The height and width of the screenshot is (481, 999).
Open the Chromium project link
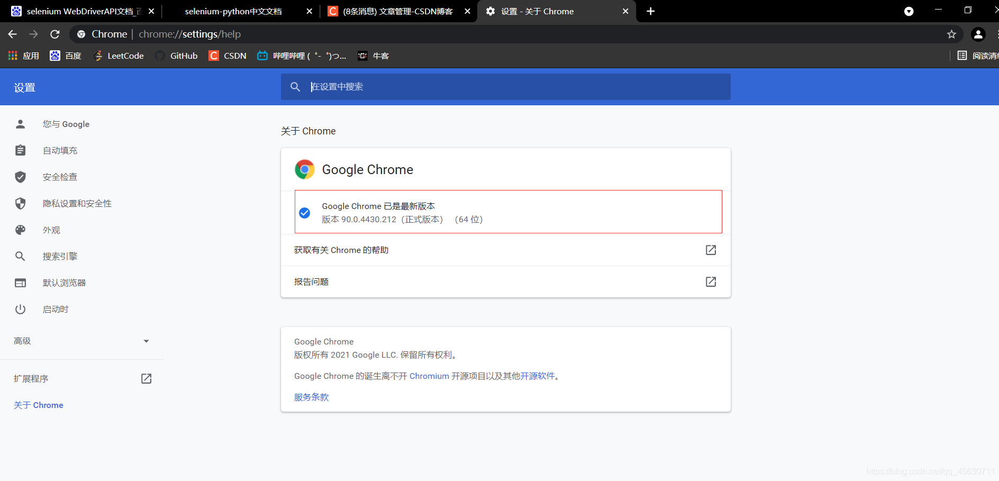[x=429, y=376]
